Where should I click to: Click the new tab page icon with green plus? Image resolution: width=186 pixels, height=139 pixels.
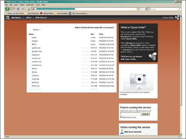[28, 9]
